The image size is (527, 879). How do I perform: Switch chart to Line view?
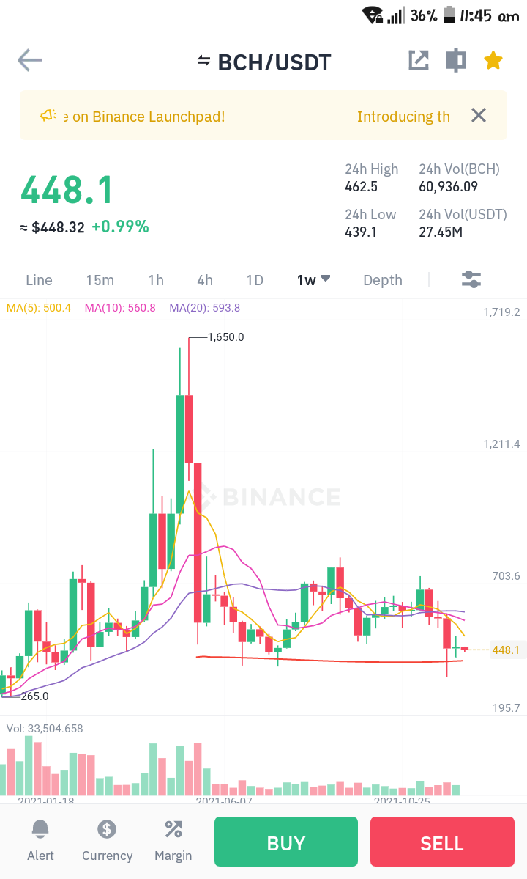[x=40, y=280]
